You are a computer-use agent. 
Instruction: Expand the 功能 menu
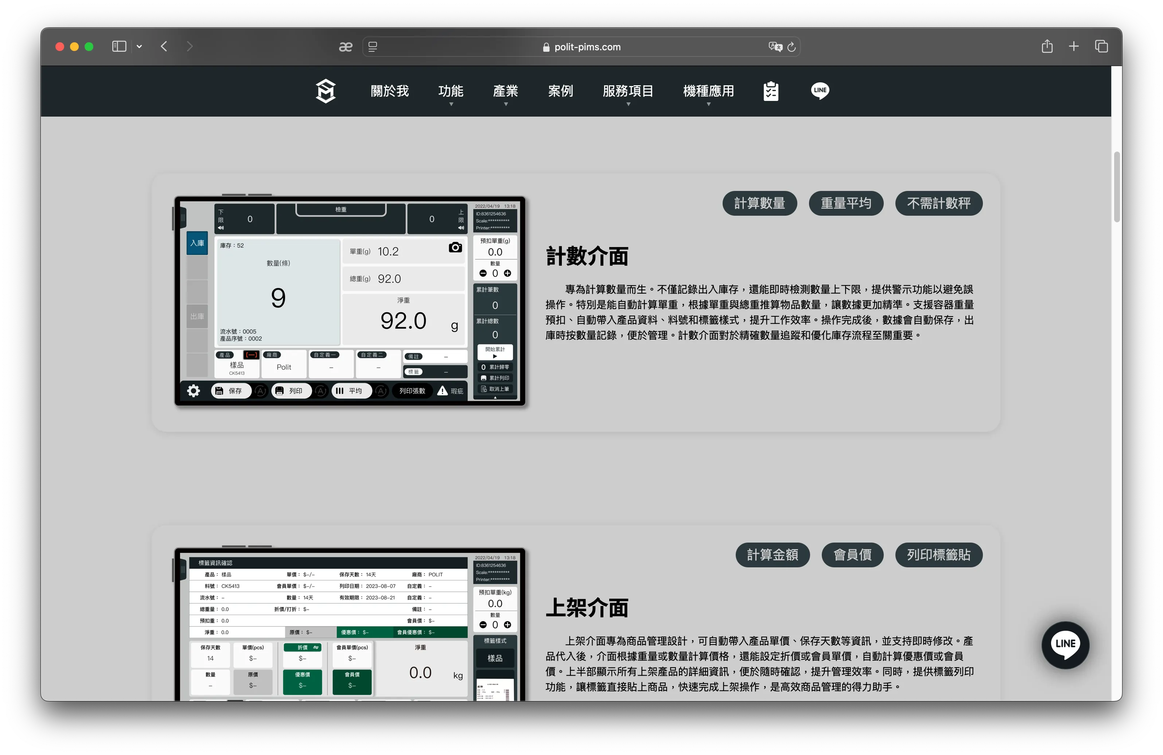coord(451,92)
